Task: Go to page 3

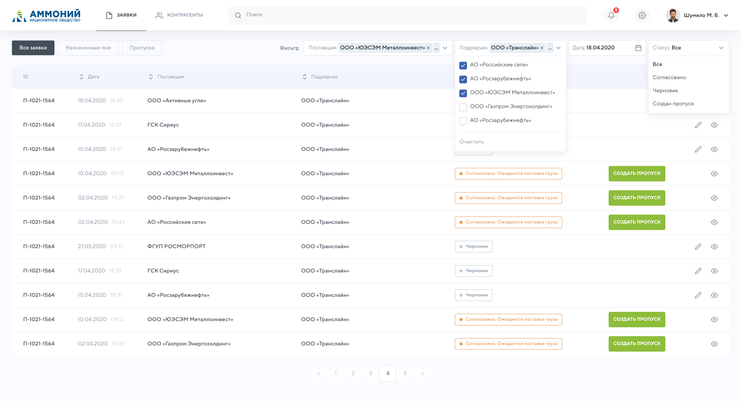Action: tap(370, 374)
